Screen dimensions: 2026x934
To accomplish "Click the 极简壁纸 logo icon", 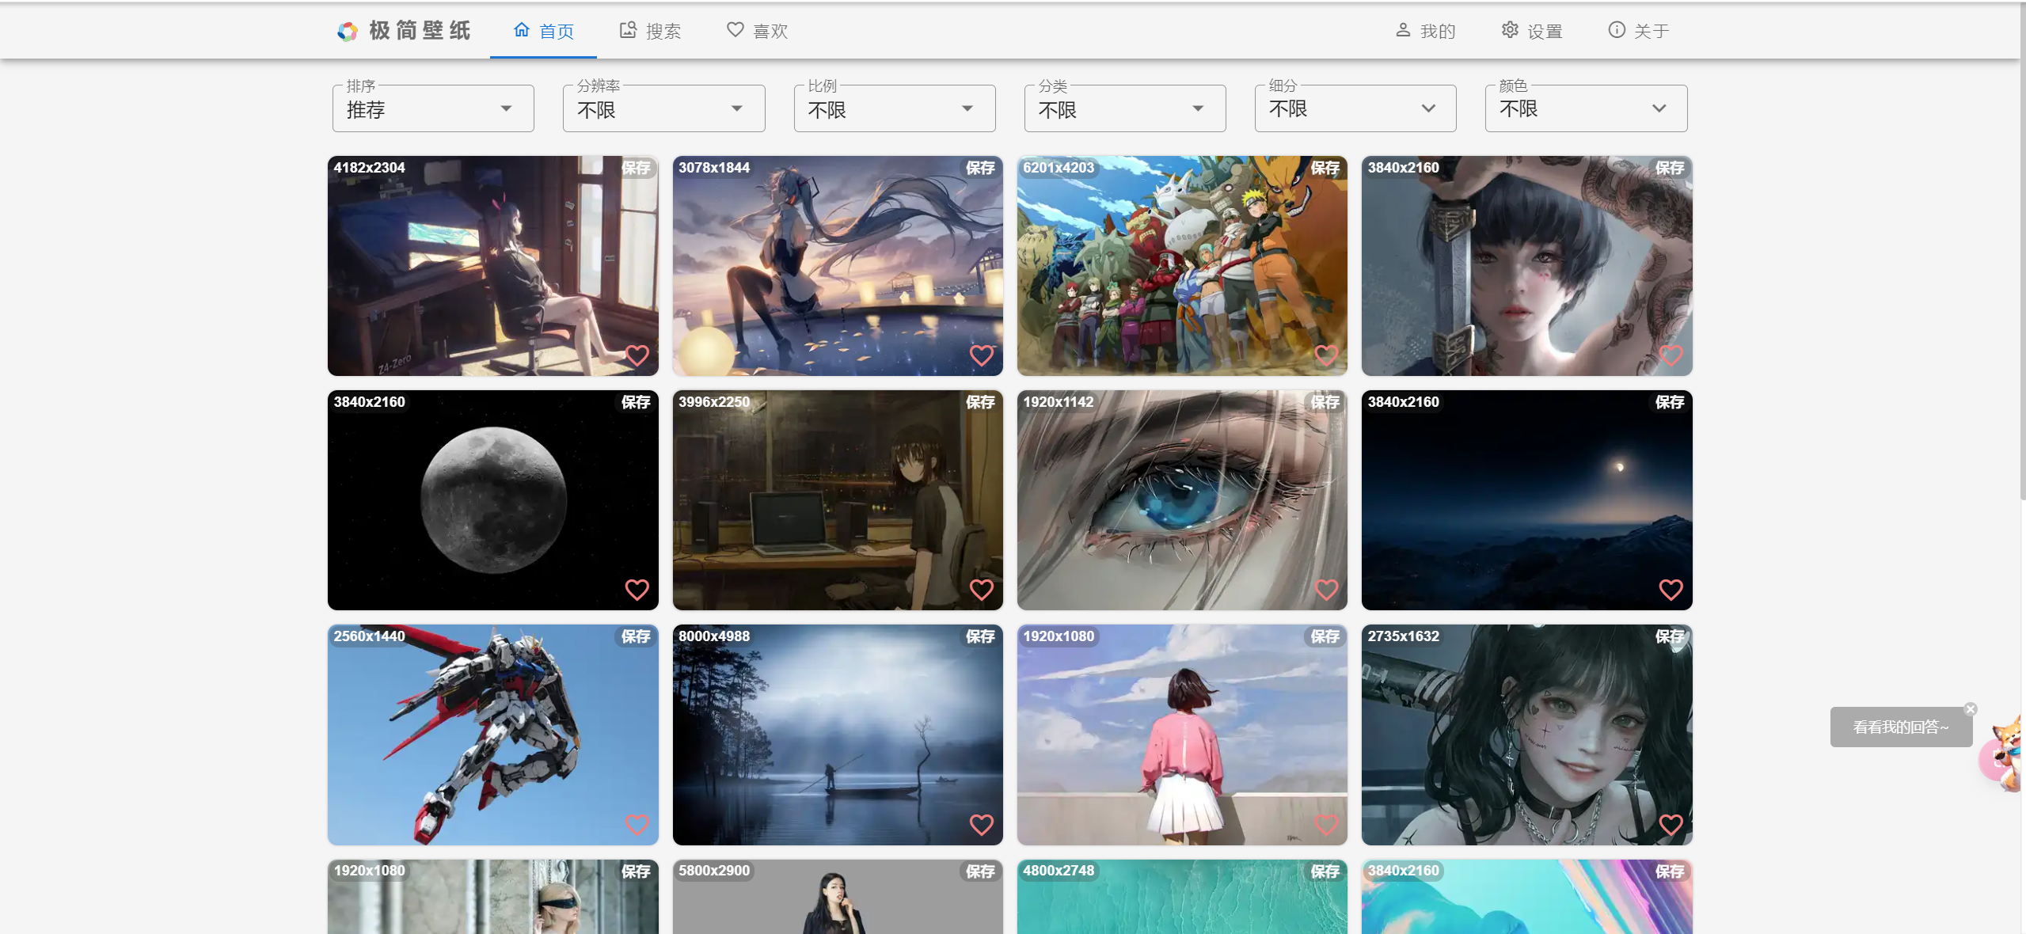I will point(347,32).
